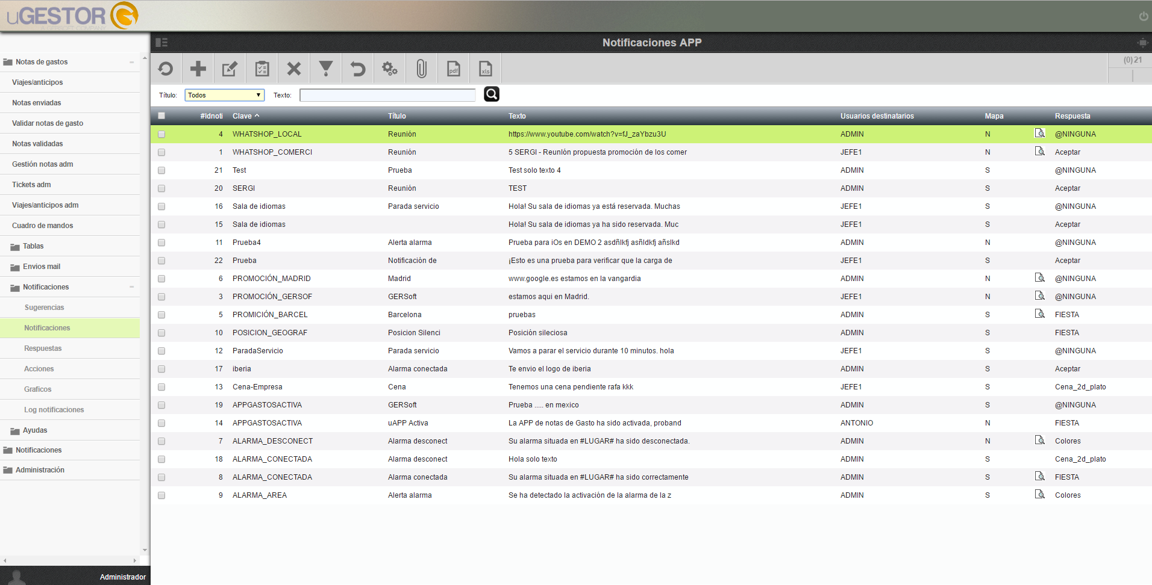1152x585 pixels.
Task: Select the checkbox for the PROMOCIÓN_MADRID row
Action: pyautogui.click(x=161, y=279)
